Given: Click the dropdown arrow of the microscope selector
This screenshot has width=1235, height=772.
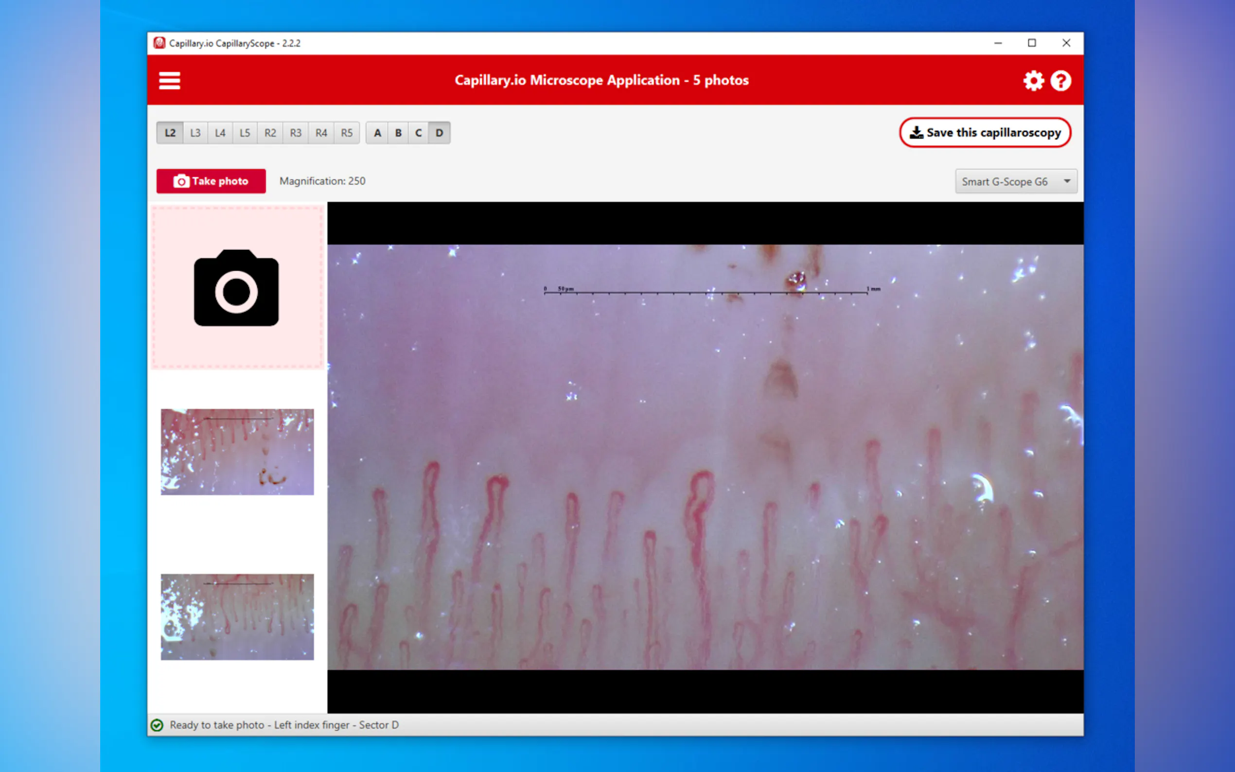Looking at the screenshot, I should point(1067,181).
